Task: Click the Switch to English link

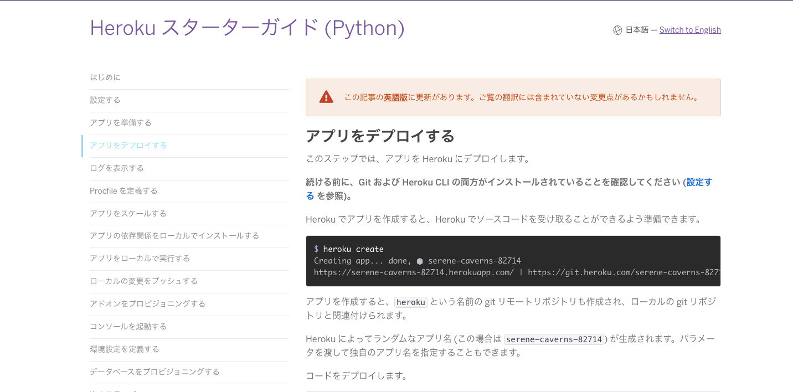Action: [x=690, y=29]
